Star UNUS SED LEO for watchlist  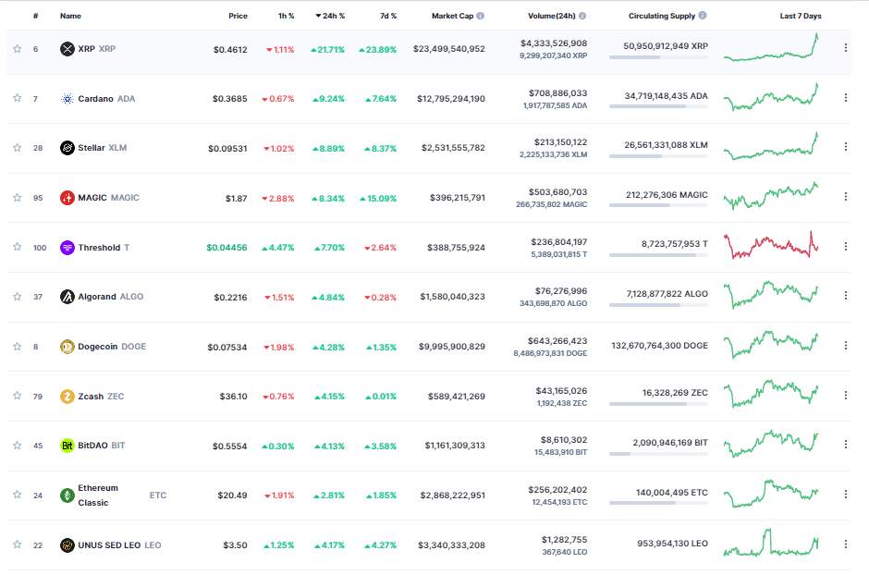tap(18, 544)
